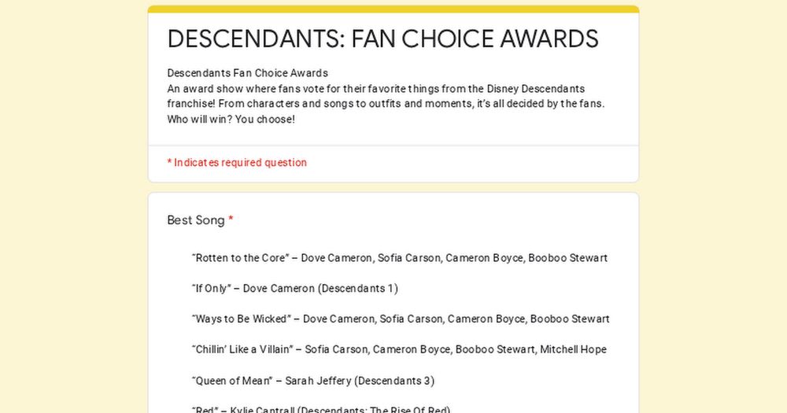The image size is (787, 413).
Task: Select "Chillin' Like a Villain" as best song
Action: 399,349
